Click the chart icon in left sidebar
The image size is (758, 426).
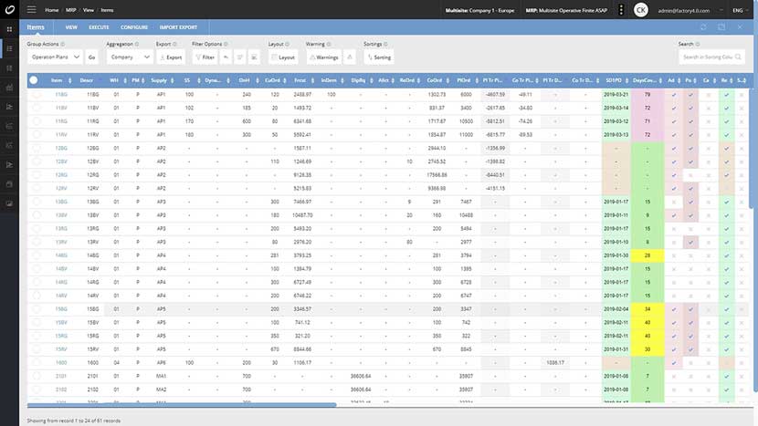9,88
